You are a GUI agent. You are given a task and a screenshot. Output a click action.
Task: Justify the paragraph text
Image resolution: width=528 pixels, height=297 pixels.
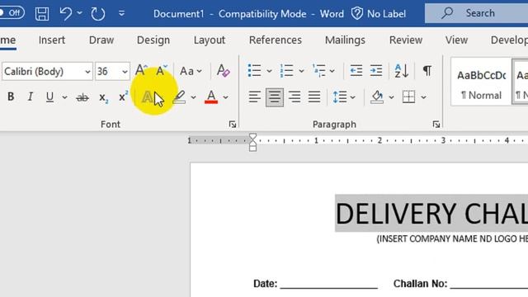click(x=314, y=97)
